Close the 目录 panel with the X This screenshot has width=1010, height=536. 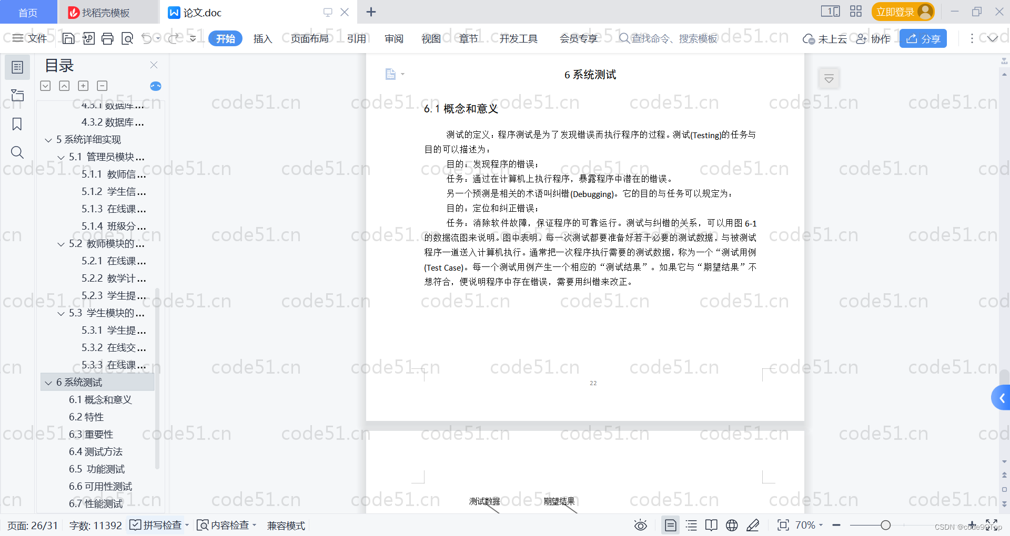pyautogui.click(x=154, y=65)
